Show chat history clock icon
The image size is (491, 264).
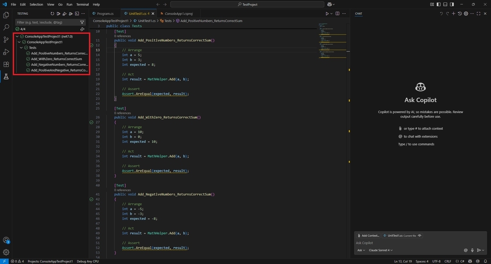(x=460, y=14)
